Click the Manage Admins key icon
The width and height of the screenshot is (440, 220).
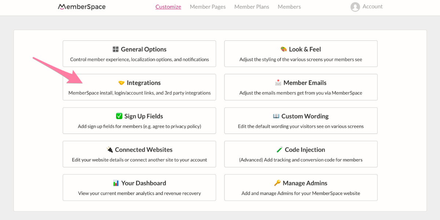click(x=277, y=183)
